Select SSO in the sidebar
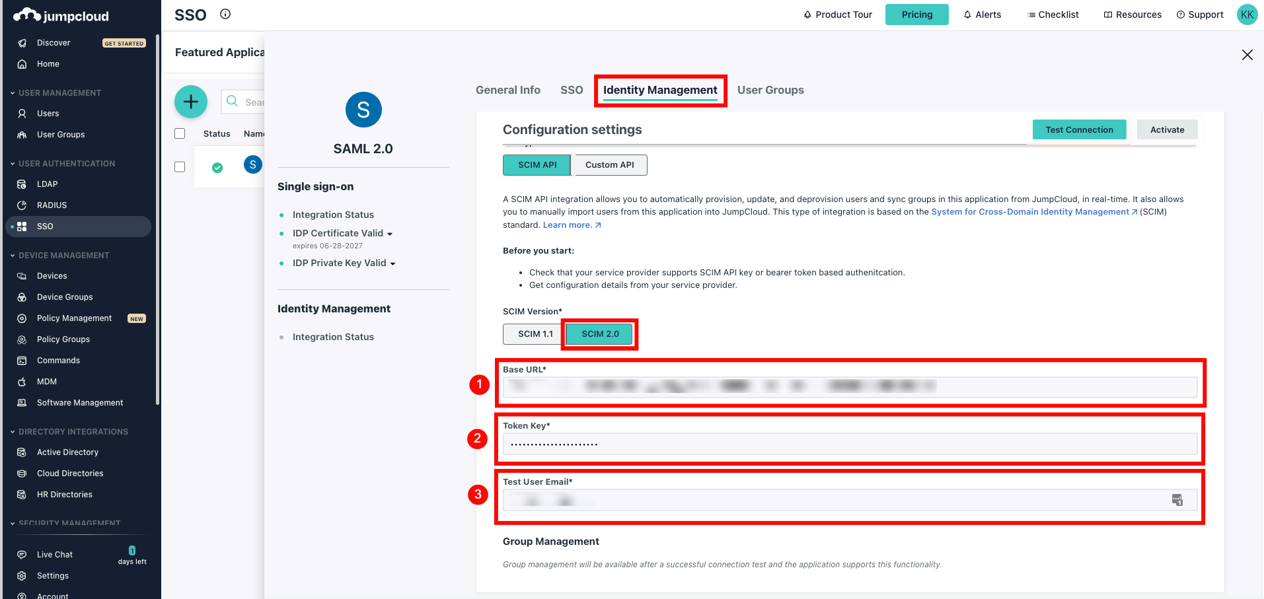Image resolution: width=1264 pixels, height=599 pixels. click(78, 227)
